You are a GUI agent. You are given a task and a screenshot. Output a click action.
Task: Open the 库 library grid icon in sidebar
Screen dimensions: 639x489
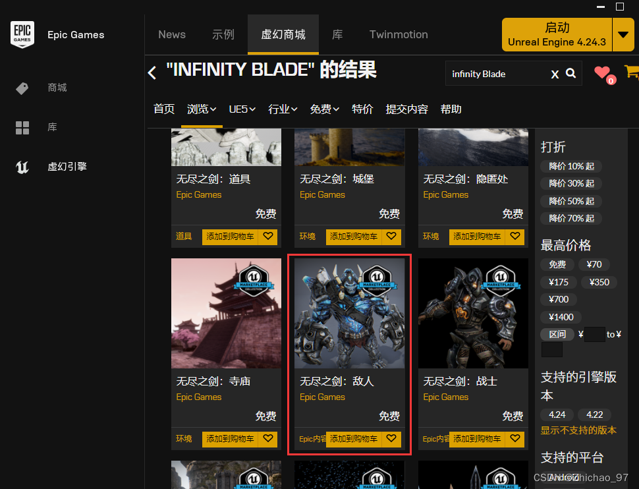pyautogui.click(x=22, y=128)
